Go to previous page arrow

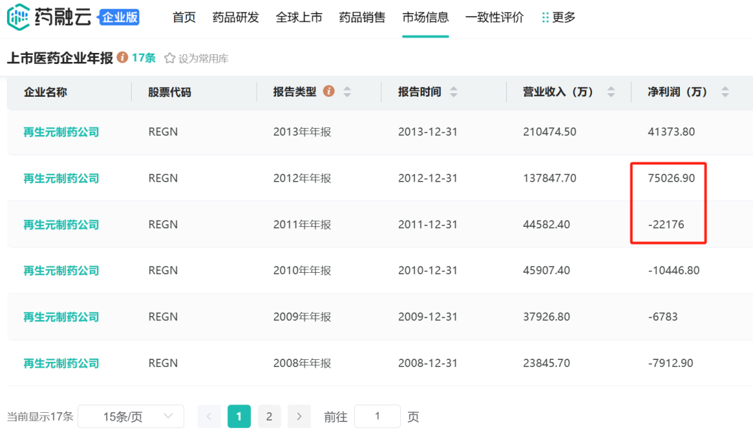pos(209,416)
